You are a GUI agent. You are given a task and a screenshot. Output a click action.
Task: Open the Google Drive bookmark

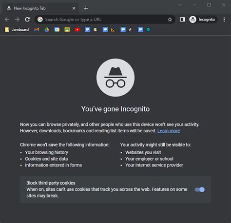tap(47, 30)
